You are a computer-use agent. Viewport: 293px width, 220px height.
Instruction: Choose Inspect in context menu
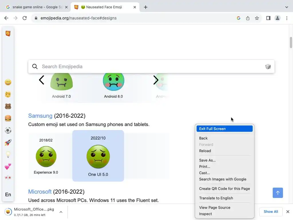pyautogui.click(x=224, y=214)
